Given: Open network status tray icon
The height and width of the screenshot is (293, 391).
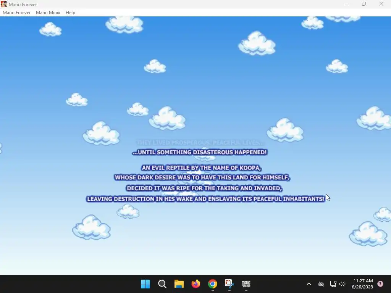Looking at the screenshot, I should point(333,284).
